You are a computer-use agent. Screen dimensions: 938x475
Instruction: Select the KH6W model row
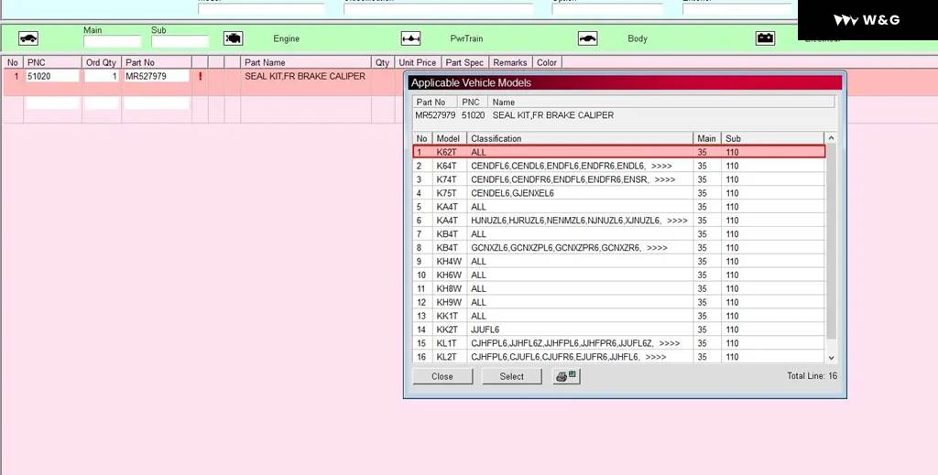pos(619,275)
